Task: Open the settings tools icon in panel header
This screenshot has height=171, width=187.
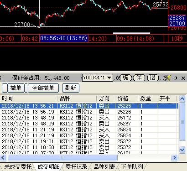Action: point(167,78)
